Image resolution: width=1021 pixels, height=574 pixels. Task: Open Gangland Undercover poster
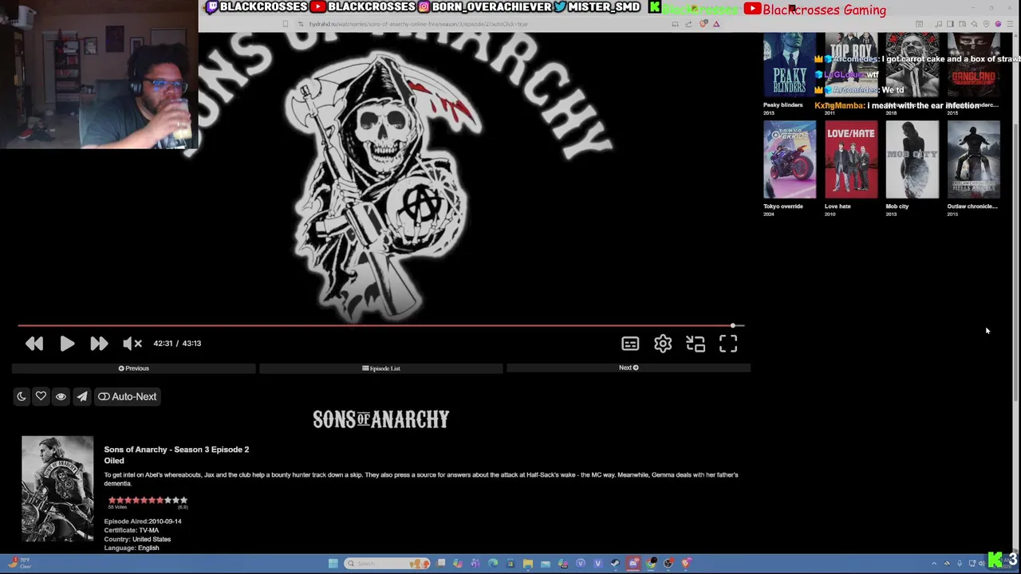(x=973, y=65)
